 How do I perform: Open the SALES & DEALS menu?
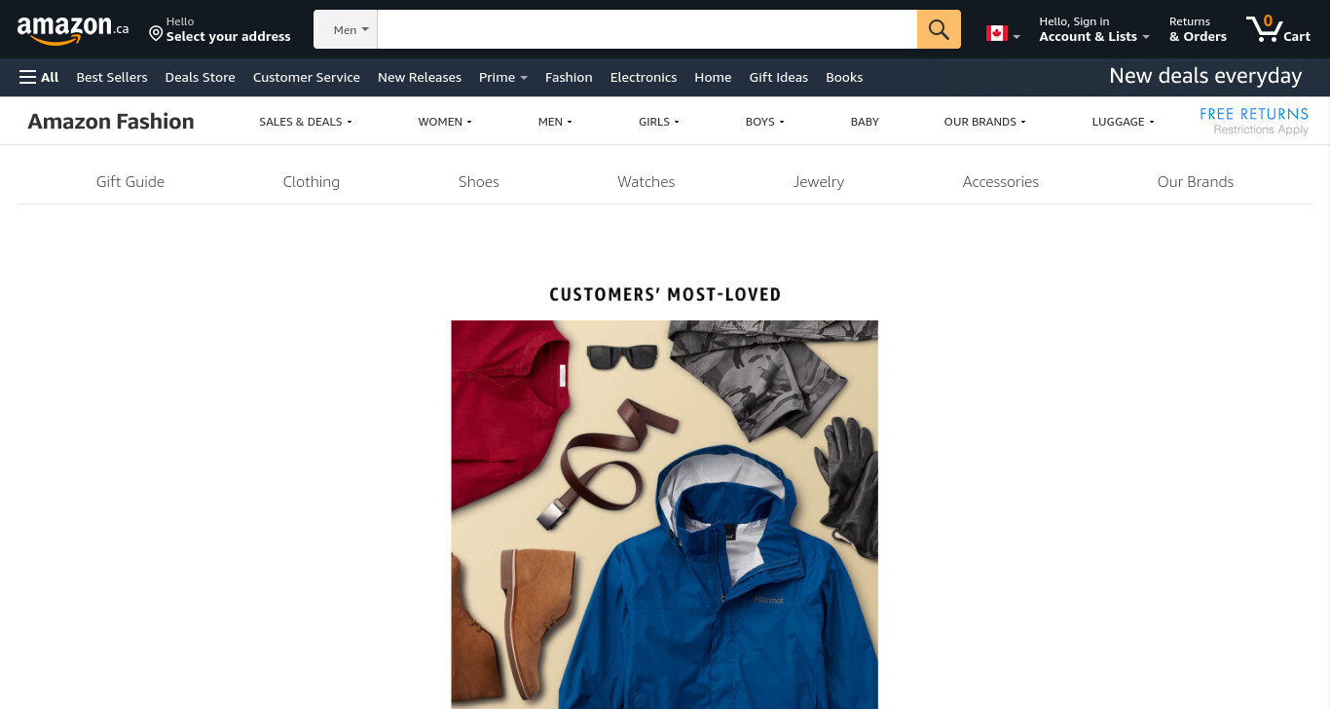pos(305,122)
